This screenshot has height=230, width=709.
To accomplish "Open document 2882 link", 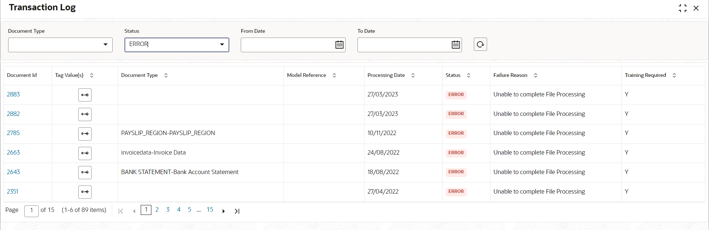I will click(13, 114).
